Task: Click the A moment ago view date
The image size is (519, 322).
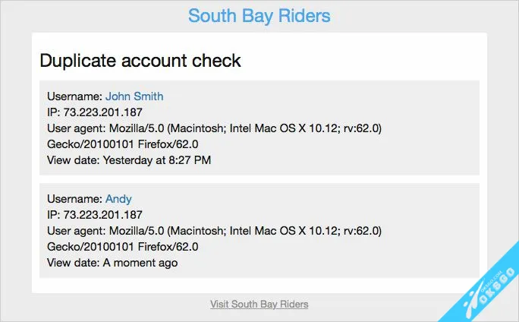Action: 140,263
